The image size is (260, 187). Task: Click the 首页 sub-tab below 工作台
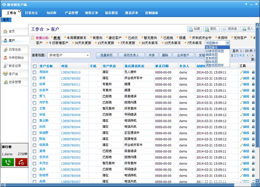[x=6, y=20]
